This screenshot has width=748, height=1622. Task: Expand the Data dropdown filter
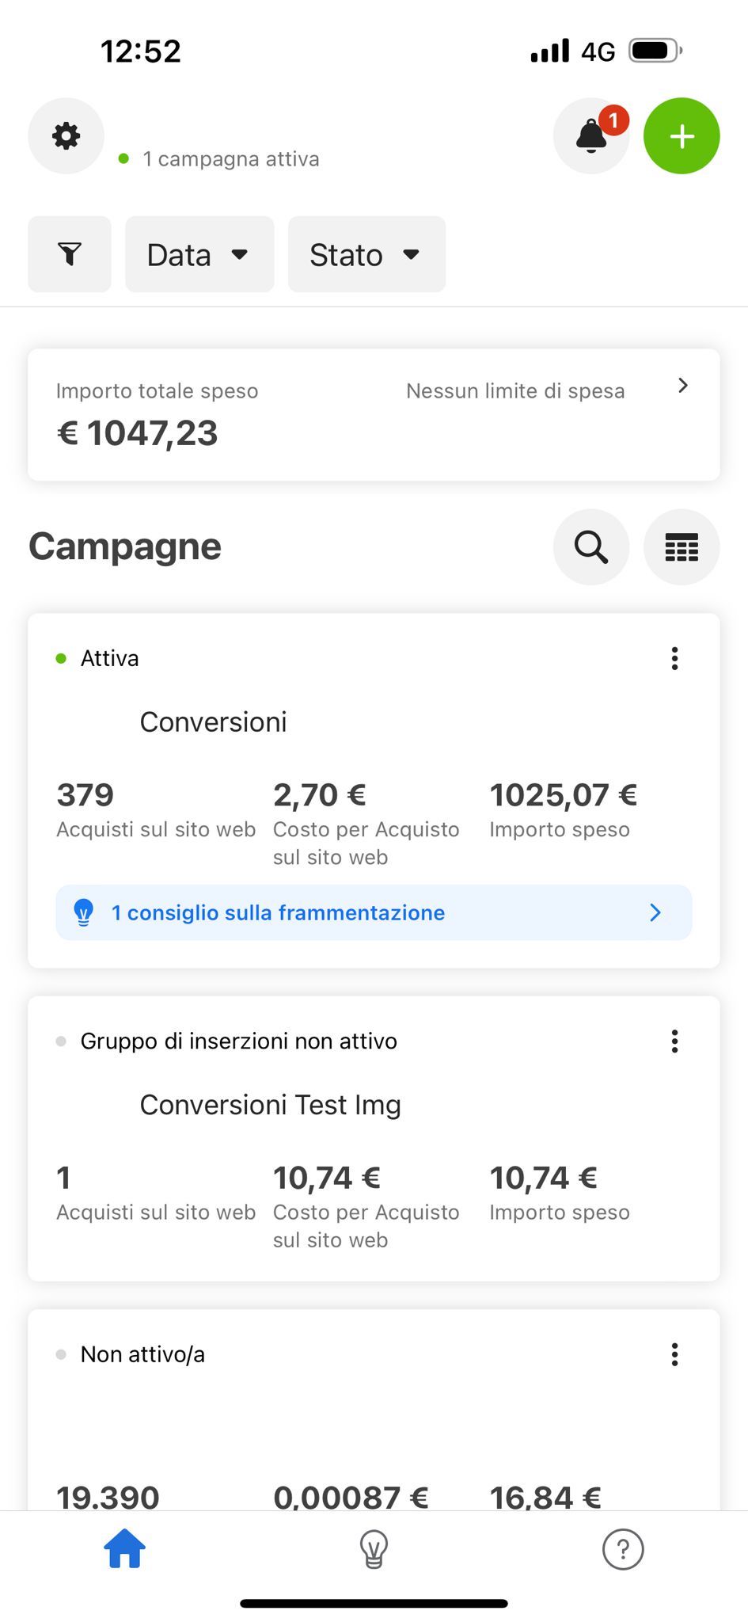199,254
